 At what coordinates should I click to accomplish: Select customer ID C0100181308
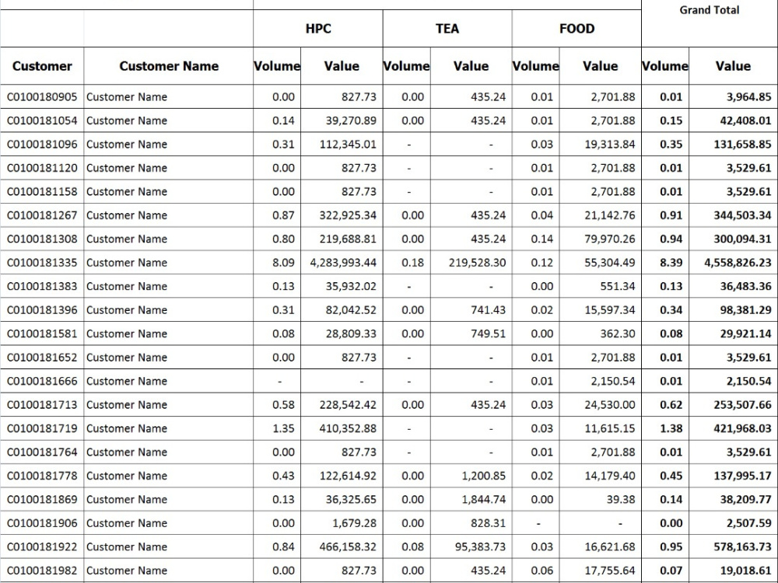(42, 239)
